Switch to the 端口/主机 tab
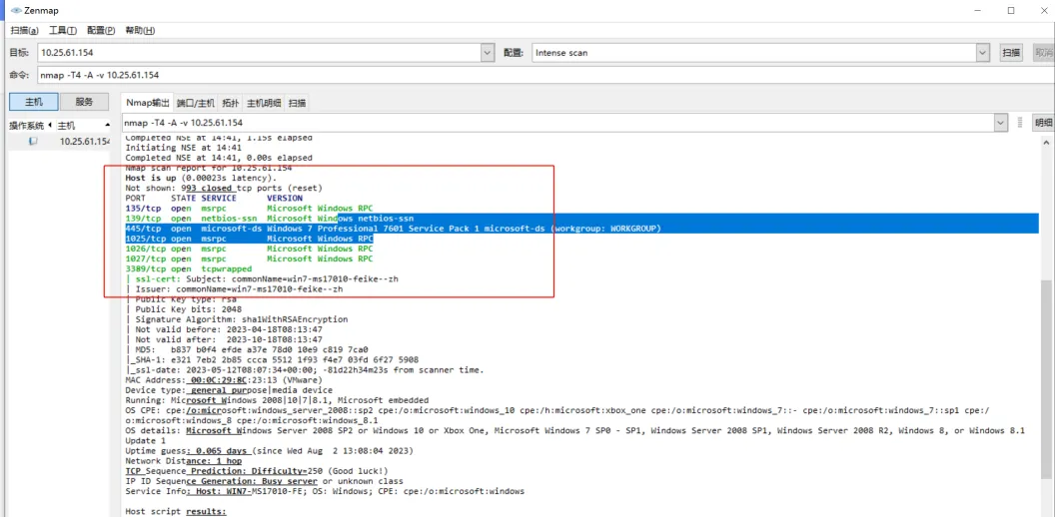Viewport: 1055px width, 517px height. tap(196, 103)
